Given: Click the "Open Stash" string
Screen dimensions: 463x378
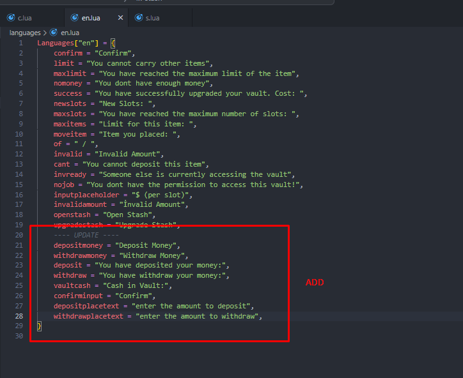Looking at the screenshot, I should [x=127, y=215].
